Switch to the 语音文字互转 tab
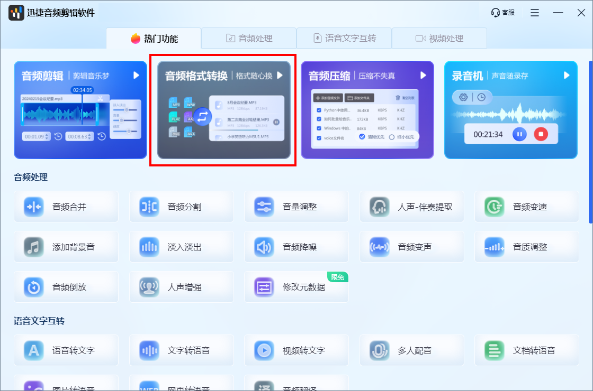 [x=344, y=38]
